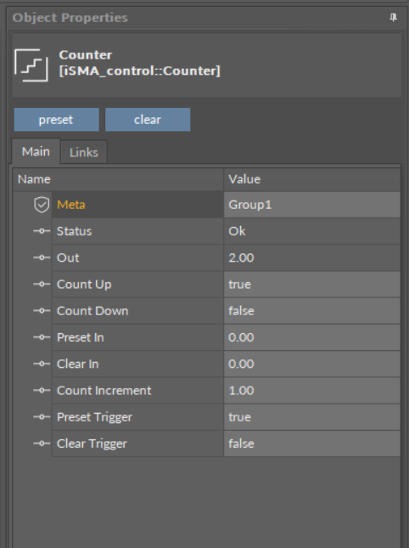Switch to the Links tab
This screenshot has width=409, height=548.
pos(84,152)
